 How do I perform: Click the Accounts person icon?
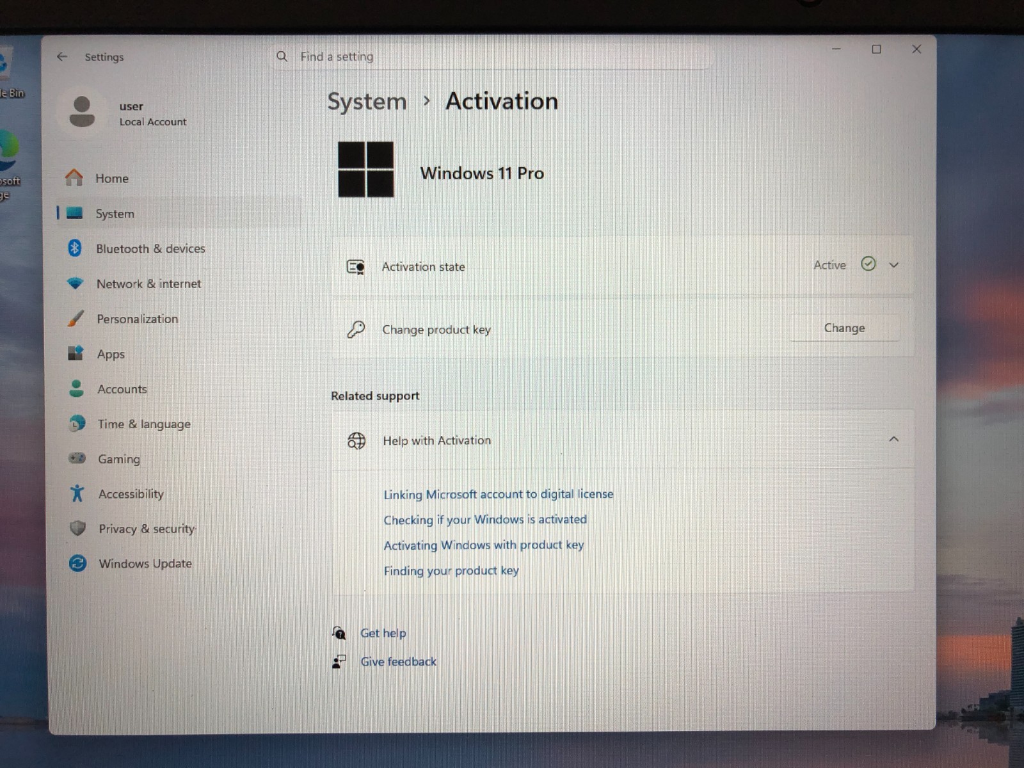click(x=76, y=388)
